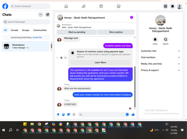Click the conversation scrollbar
This screenshot has width=187, height=139.
(x=135, y=87)
